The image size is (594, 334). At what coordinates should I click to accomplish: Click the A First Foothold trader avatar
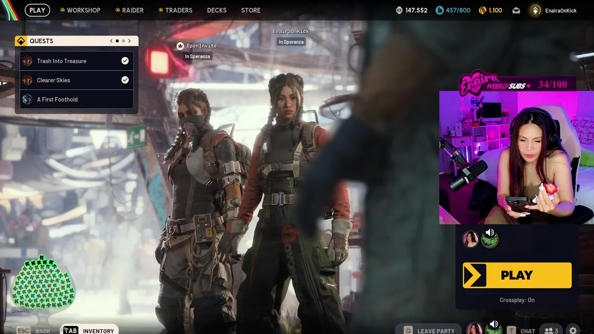(x=27, y=99)
